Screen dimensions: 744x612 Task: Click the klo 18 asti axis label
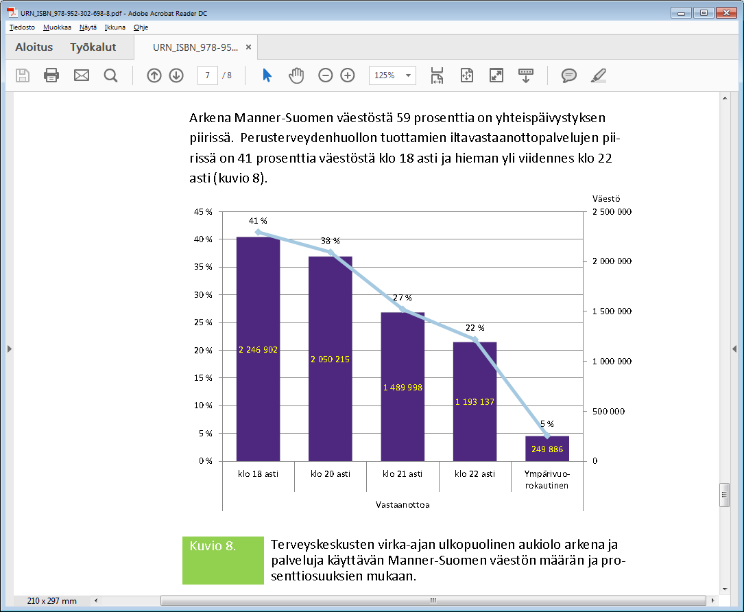[x=258, y=474]
